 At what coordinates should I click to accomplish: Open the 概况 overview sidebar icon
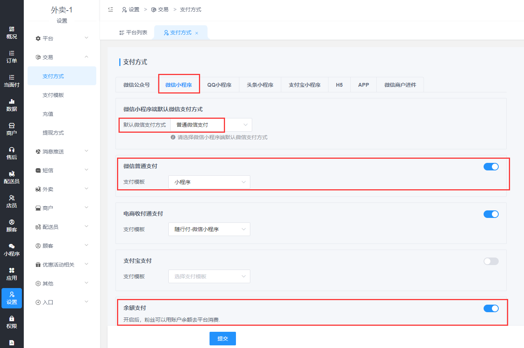[x=12, y=33]
